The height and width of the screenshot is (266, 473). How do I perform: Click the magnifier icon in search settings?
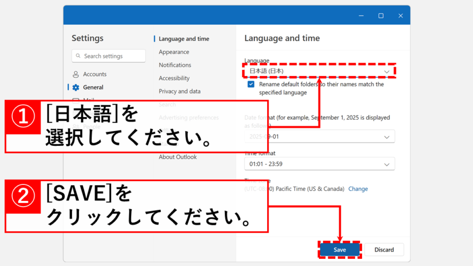coord(79,56)
